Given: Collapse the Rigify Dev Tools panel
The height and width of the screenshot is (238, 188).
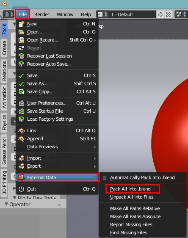Looking at the screenshot, I should click(x=14, y=198).
